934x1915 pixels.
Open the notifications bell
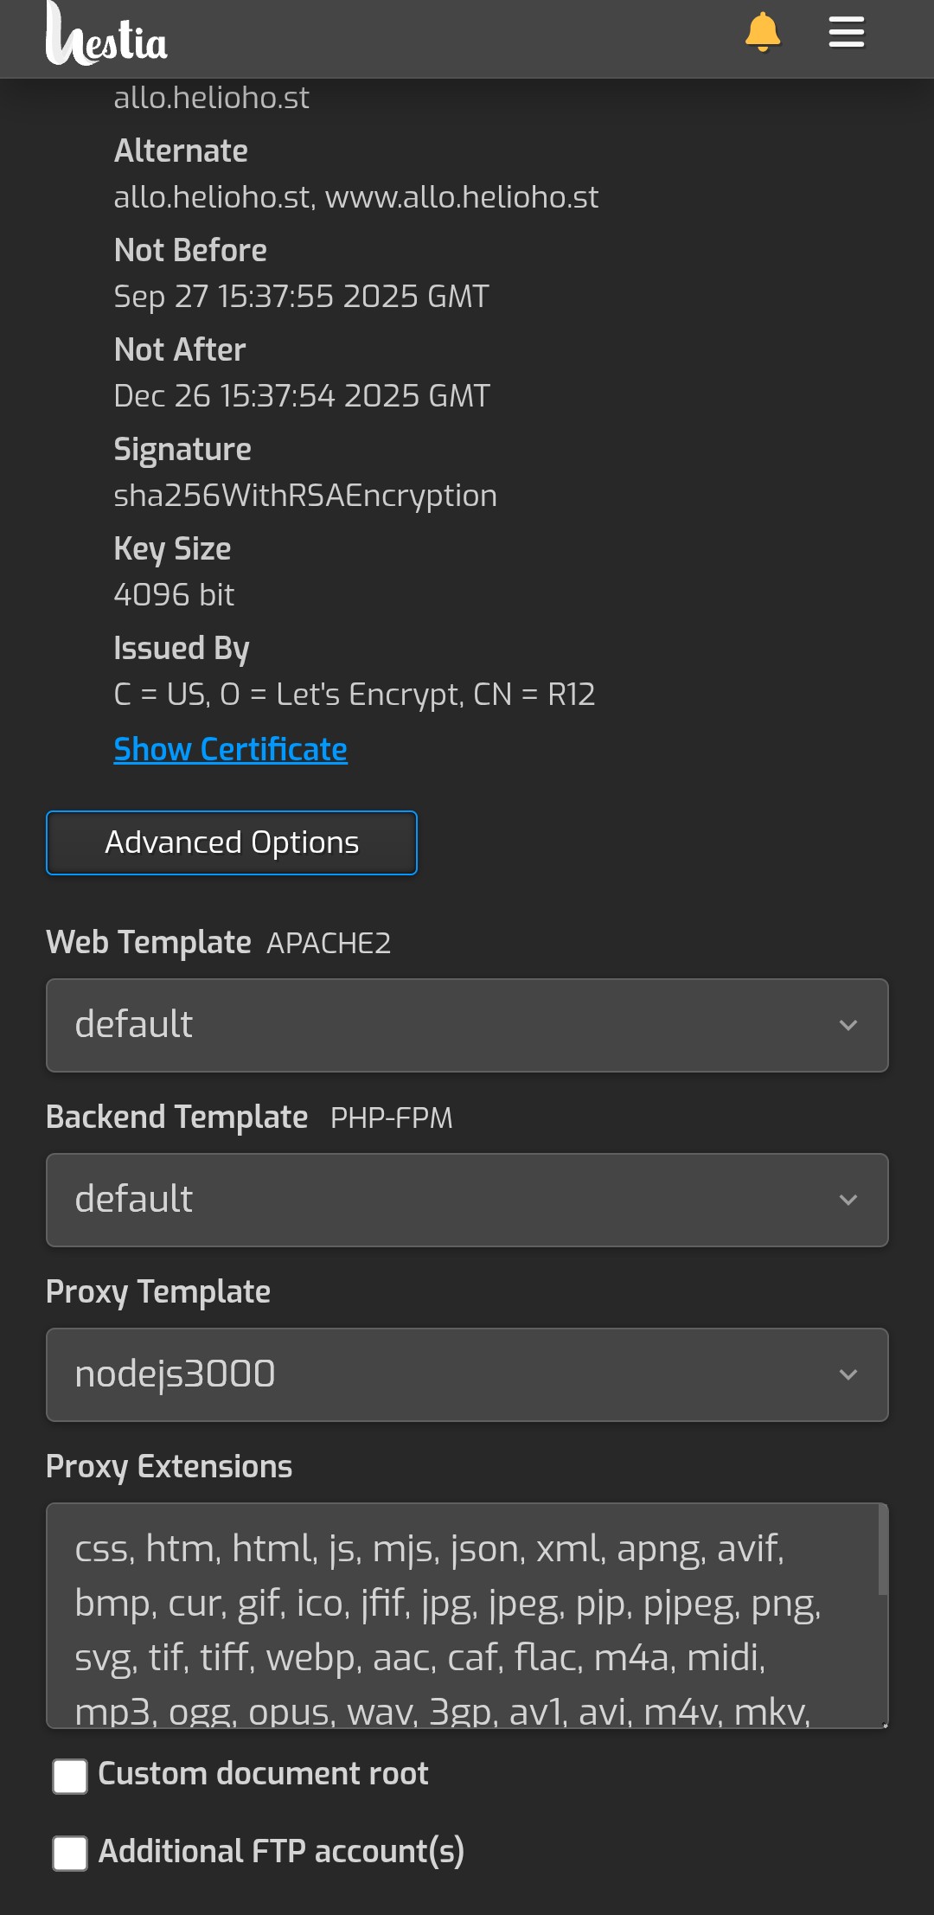click(x=763, y=33)
